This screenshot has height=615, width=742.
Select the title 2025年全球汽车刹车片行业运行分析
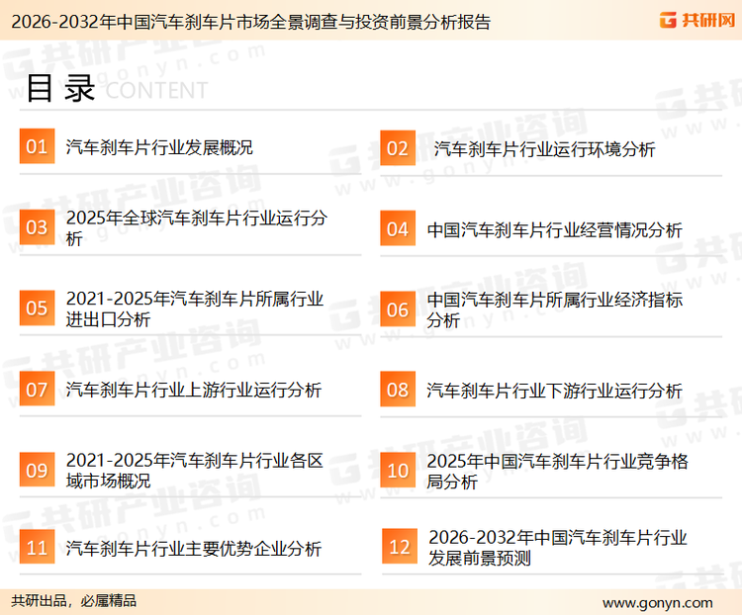point(197,228)
